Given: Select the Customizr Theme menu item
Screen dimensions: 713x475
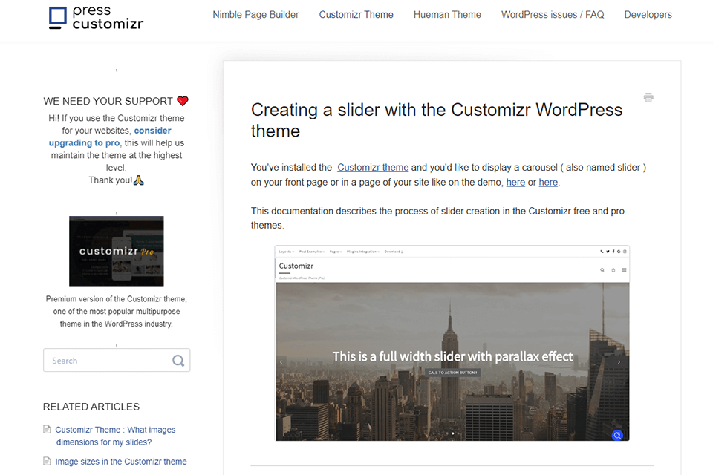Looking at the screenshot, I should [x=356, y=15].
